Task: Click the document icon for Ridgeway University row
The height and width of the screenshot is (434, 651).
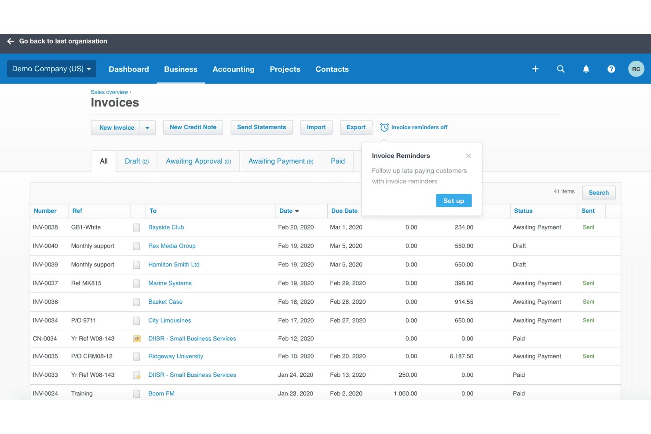Action: pyautogui.click(x=137, y=357)
